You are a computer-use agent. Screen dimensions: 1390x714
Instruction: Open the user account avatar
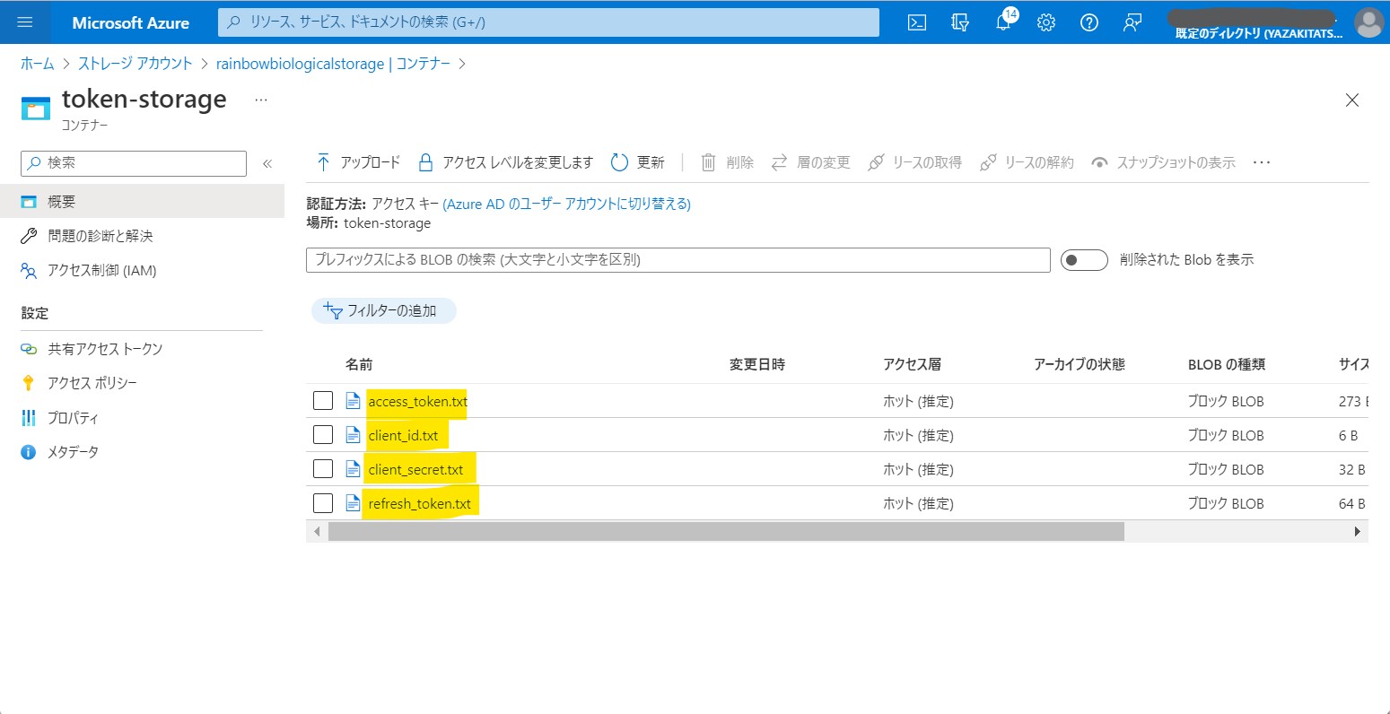click(x=1368, y=22)
